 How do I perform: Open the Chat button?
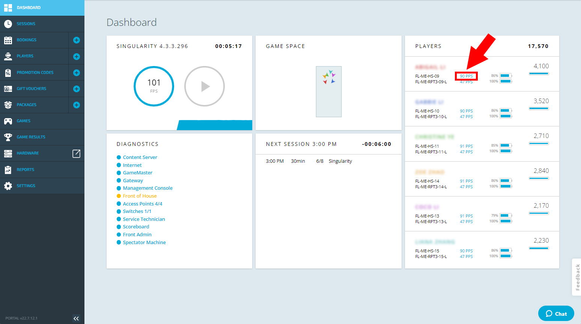556,313
